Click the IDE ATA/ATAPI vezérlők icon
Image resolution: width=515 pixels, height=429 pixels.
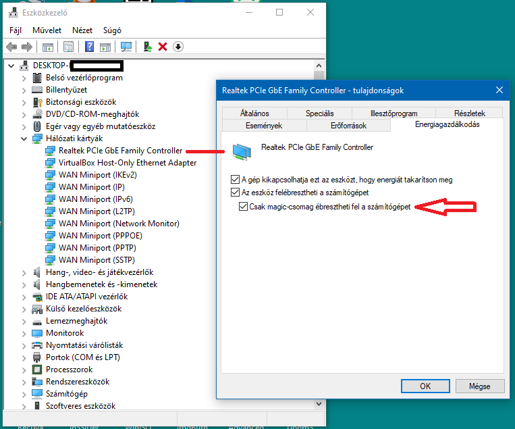37,297
